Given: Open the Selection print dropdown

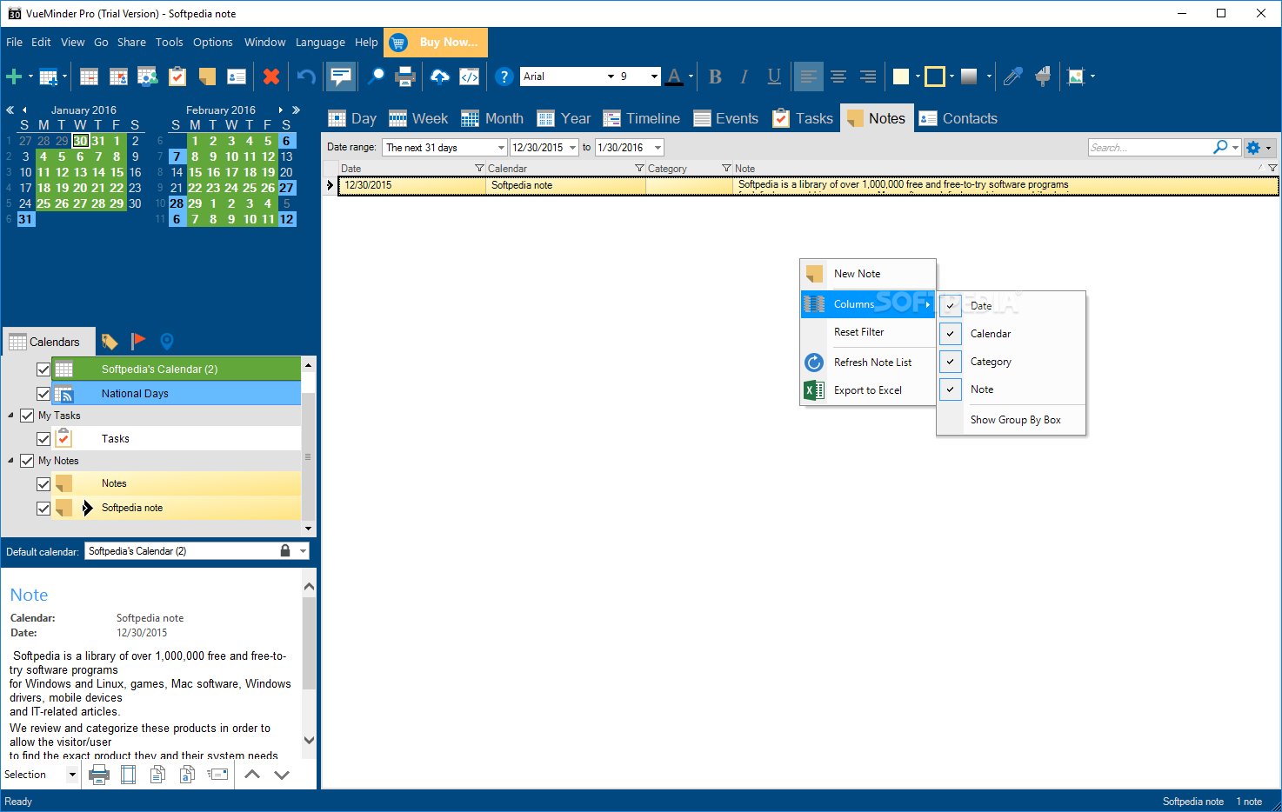Looking at the screenshot, I should tap(72, 775).
